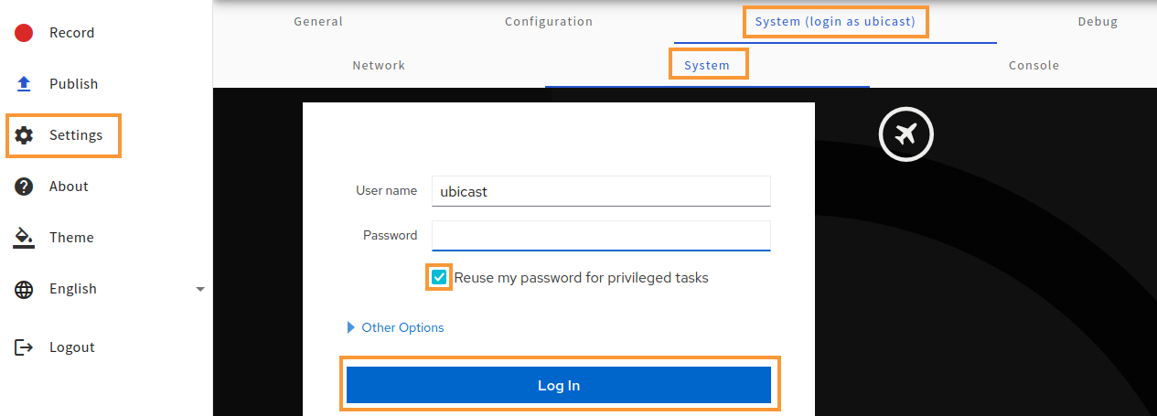Select the System sub-tab
Viewport: 1157px width, 416px height.
[707, 65]
